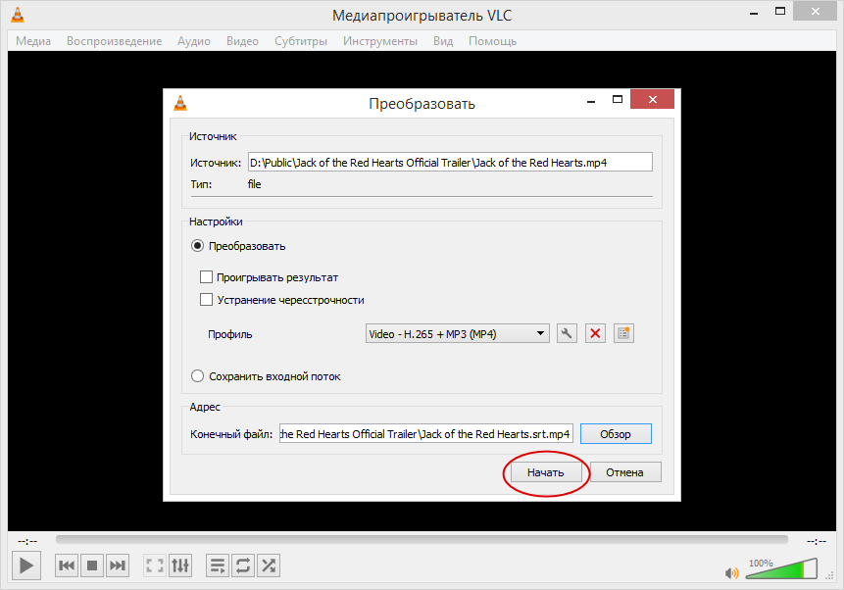Screen dimensions: 844x590
Task: Open the Медиа menu
Action: click(33, 41)
